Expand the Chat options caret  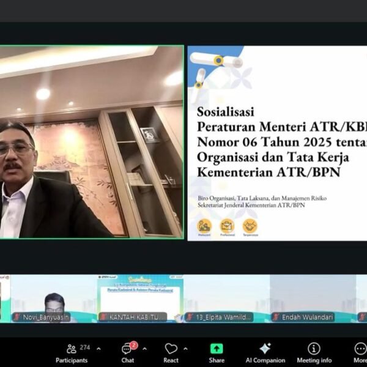[x=144, y=349]
